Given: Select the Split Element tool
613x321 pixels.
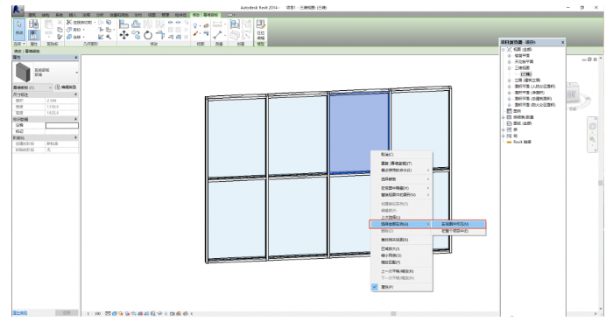Looking at the screenshot, I should (x=171, y=23).
